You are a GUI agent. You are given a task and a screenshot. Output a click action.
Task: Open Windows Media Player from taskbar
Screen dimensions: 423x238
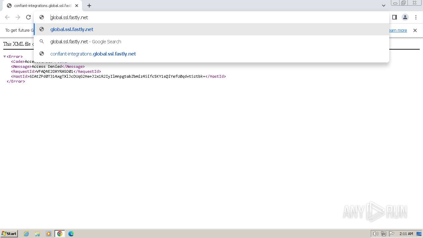[49, 234]
